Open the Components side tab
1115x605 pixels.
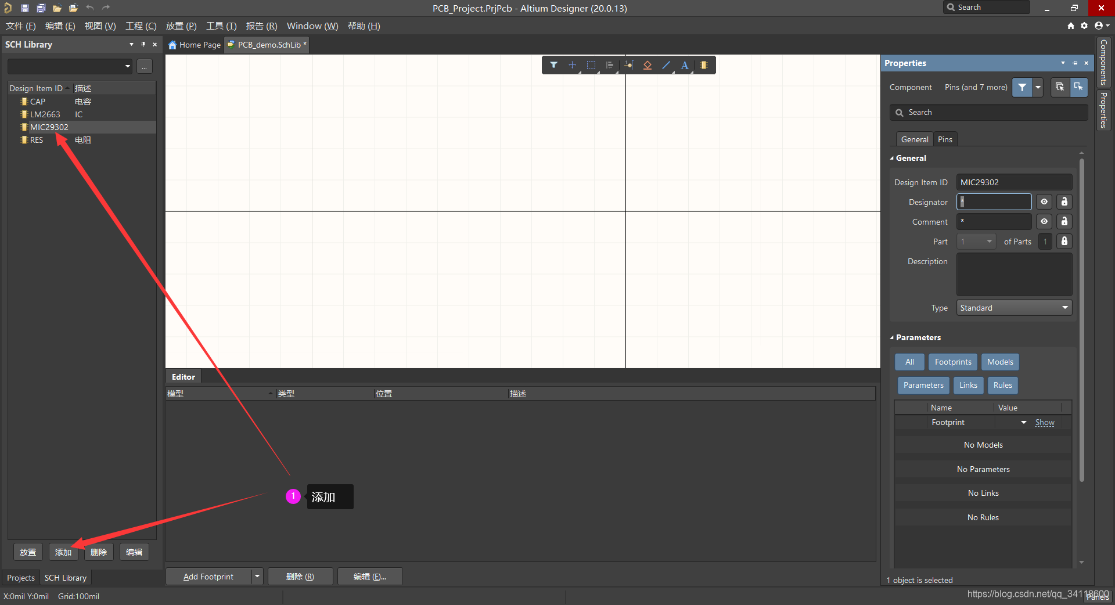(1103, 62)
